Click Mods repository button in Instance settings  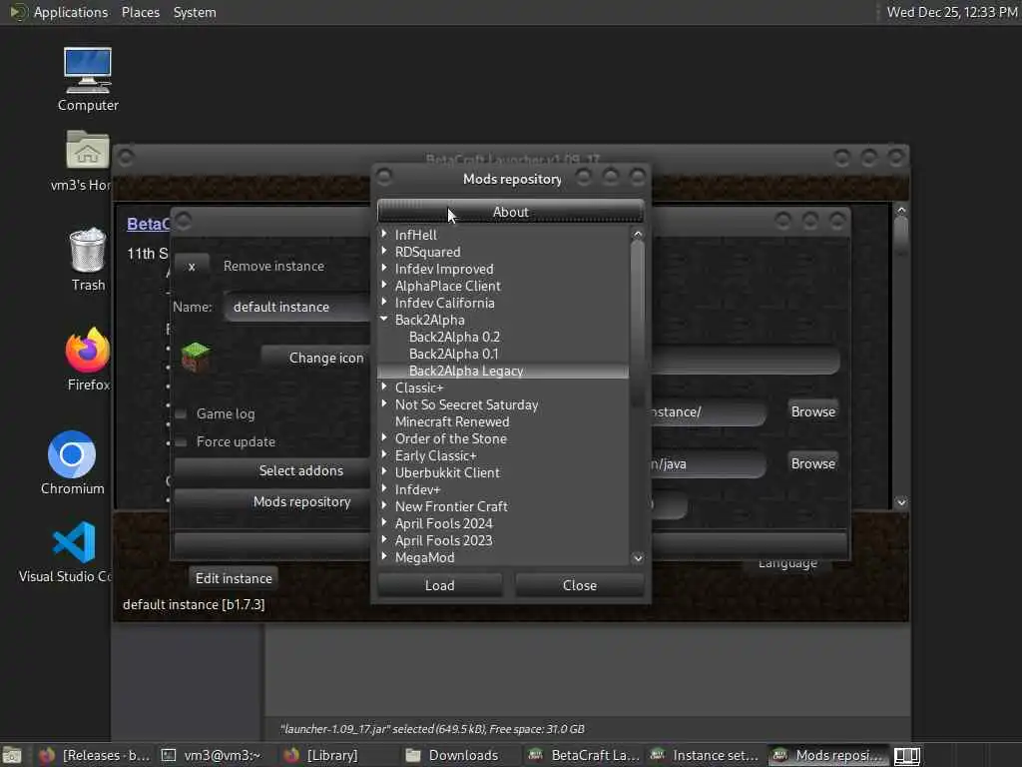(272, 501)
